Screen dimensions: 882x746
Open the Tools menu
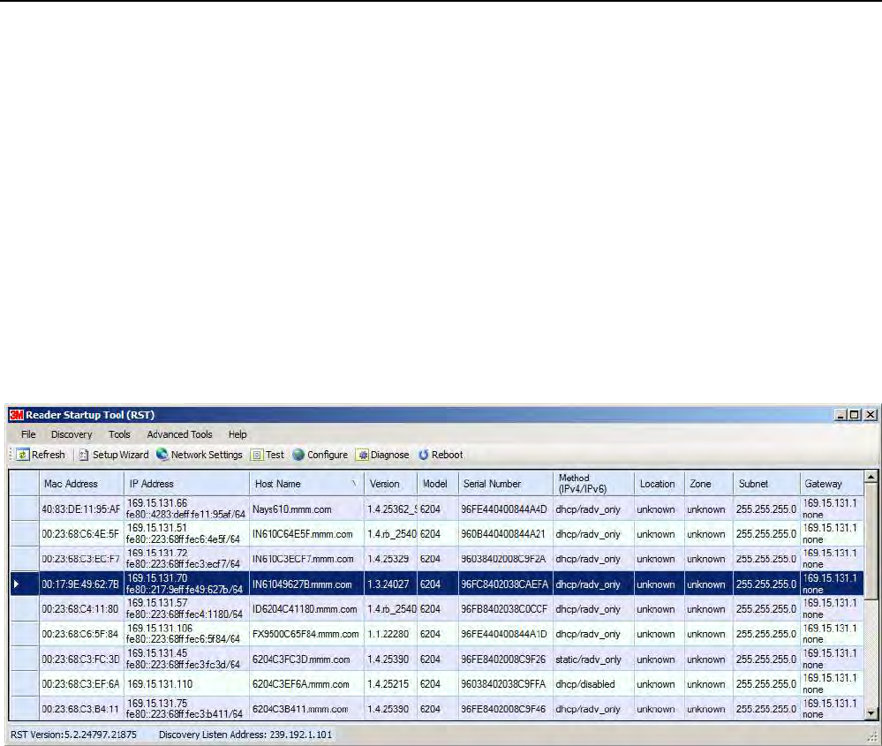[x=119, y=434]
